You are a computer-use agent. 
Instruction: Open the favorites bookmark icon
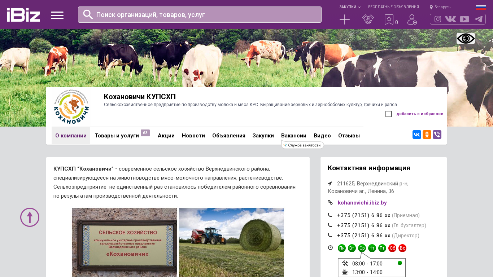[389, 19]
